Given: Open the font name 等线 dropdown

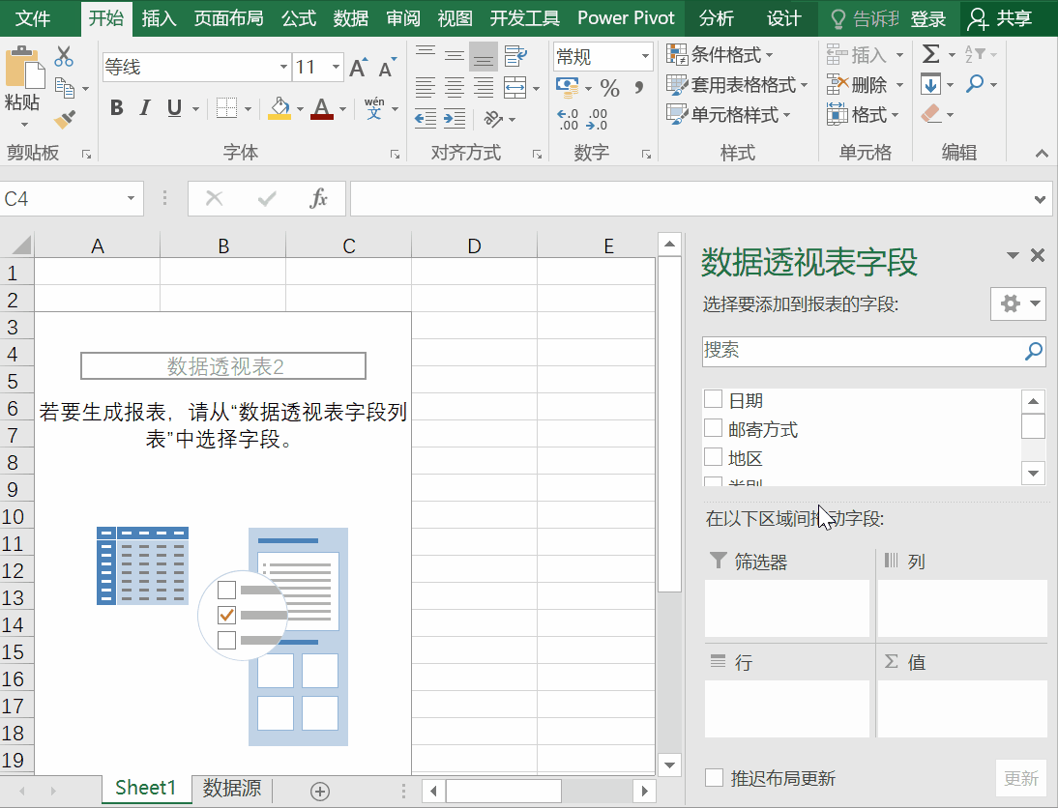Looking at the screenshot, I should pyautogui.click(x=283, y=68).
